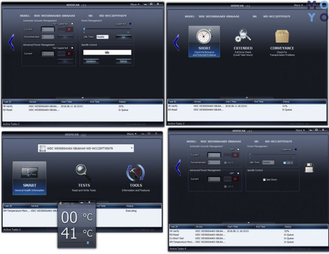This screenshot has height=254, width=329.
Task: Close the WDC temperature widget
Action: tap(89, 202)
